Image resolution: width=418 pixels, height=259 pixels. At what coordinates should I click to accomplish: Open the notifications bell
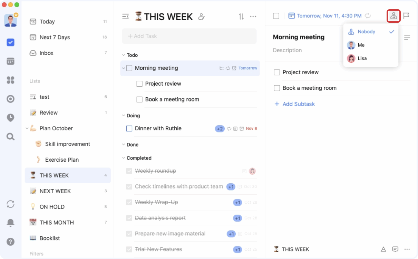(10, 223)
